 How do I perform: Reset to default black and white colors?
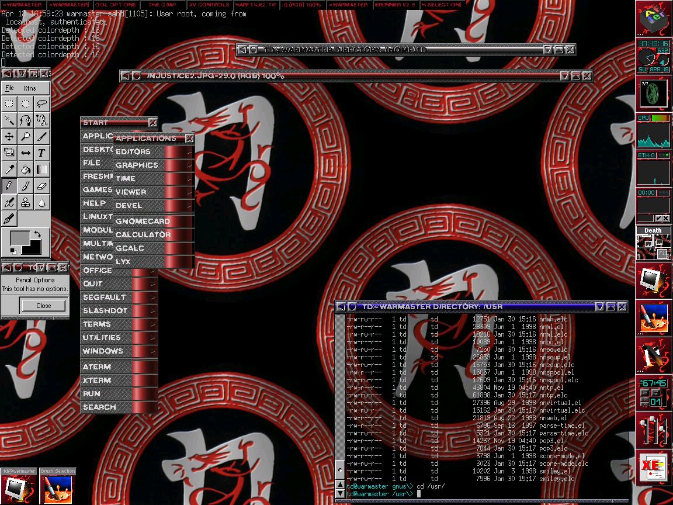pos(13,251)
